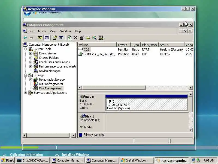Image resolution: width=218 pixels, height=164 pixels.
Task: Click the MMC console icon beside File
Action: coord(25,31)
